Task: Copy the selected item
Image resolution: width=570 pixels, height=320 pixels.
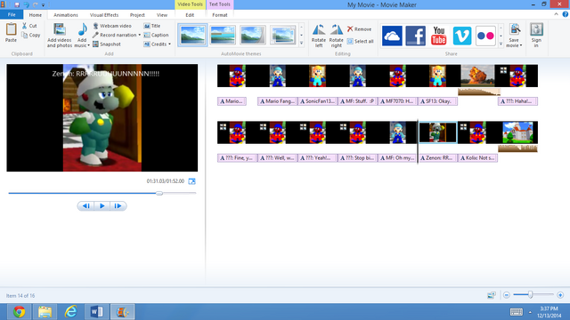Action: tap(30, 36)
